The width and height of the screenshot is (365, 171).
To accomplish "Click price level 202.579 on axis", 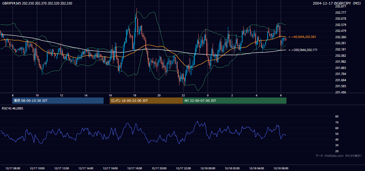I will point(340,25).
